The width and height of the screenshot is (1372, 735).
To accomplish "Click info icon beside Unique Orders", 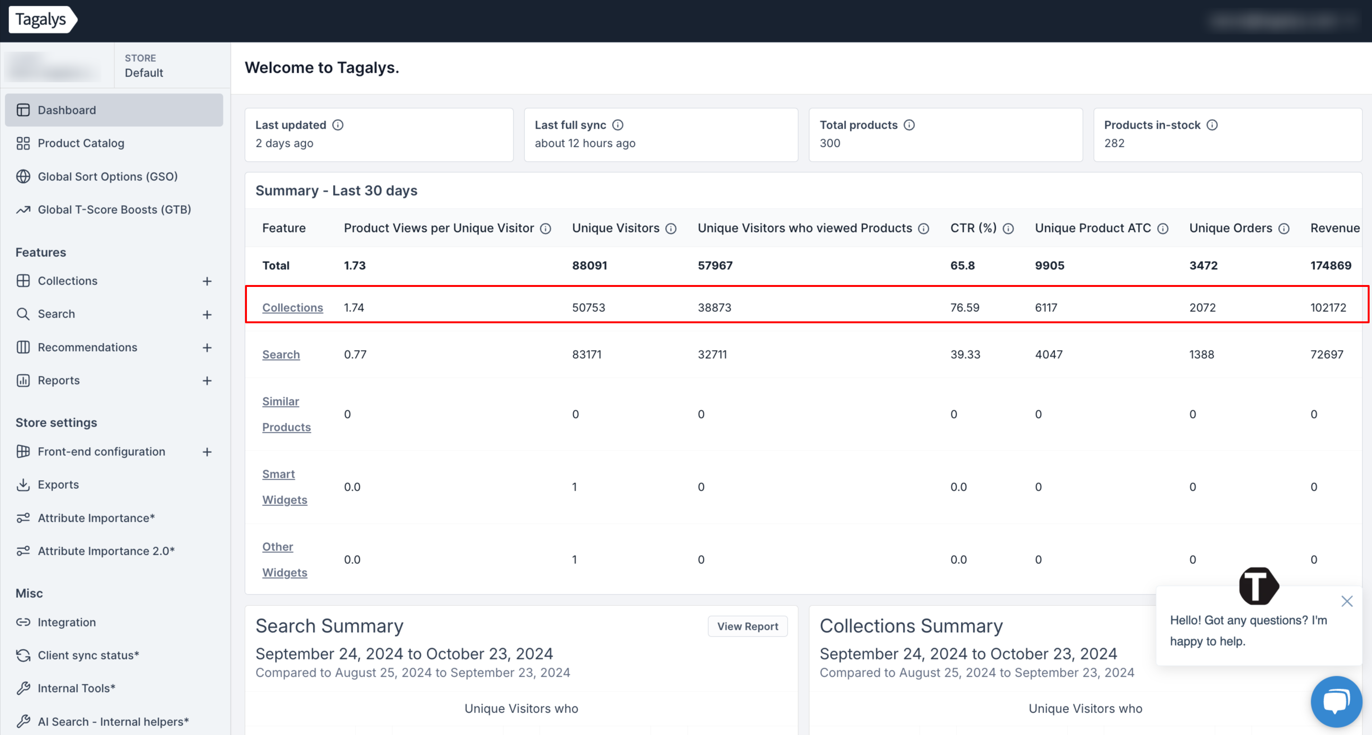I will 1284,229.
